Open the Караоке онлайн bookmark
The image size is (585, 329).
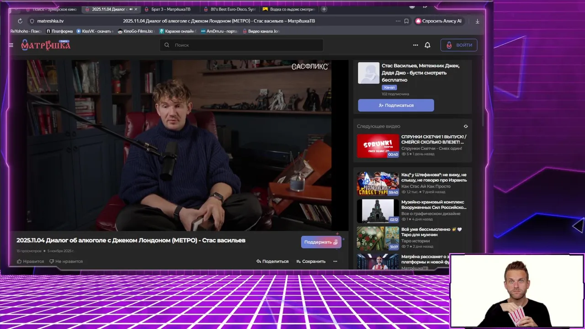click(x=178, y=31)
